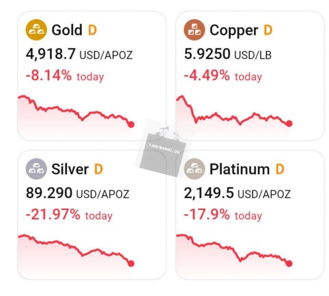Click the Silver bars icon
Viewport: 329px width, 296px height.
coord(36,169)
